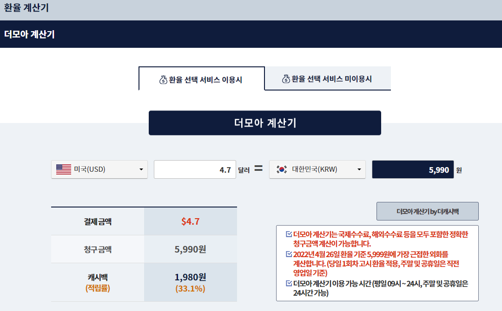Click the 청구금액 row label
The height and width of the screenshot is (311, 502).
click(98, 249)
